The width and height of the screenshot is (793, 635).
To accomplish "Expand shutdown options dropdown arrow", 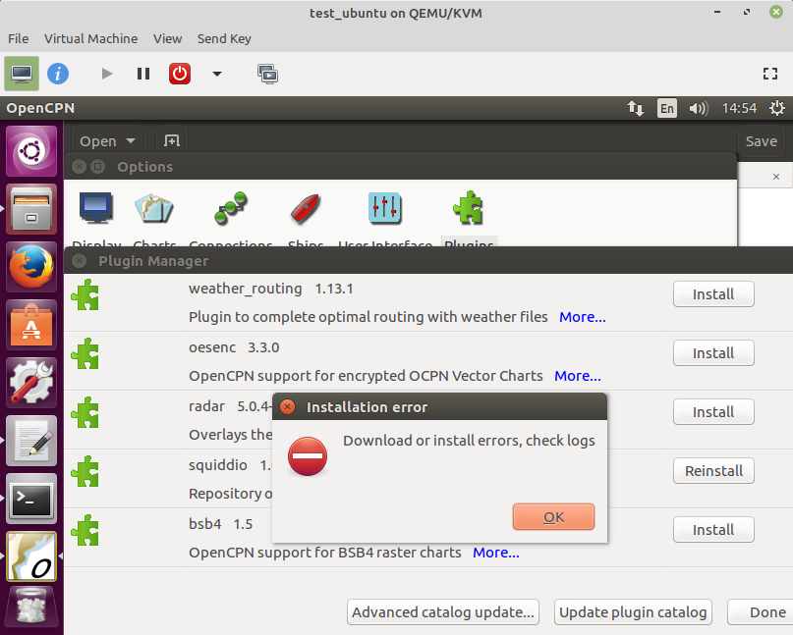I will (217, 74).
